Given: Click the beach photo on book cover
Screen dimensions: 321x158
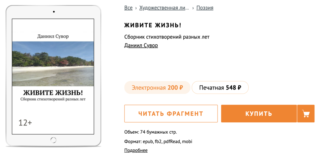Looking at the screenshot, I should tap(53, 64).
